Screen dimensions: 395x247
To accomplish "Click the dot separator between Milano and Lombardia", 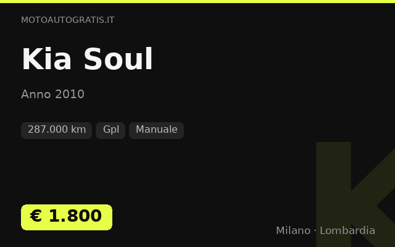I will [x=315, y=230].
